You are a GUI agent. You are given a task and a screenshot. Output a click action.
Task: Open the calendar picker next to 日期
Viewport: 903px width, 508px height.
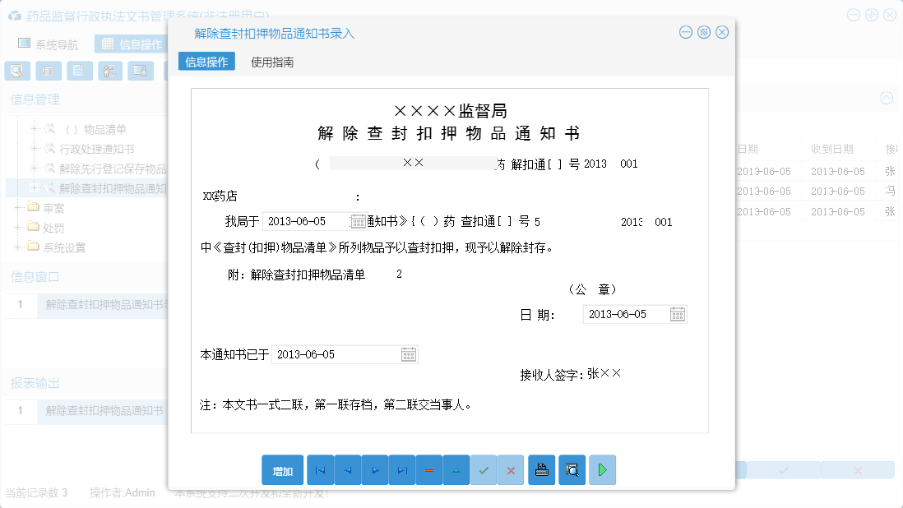[678, 314]
